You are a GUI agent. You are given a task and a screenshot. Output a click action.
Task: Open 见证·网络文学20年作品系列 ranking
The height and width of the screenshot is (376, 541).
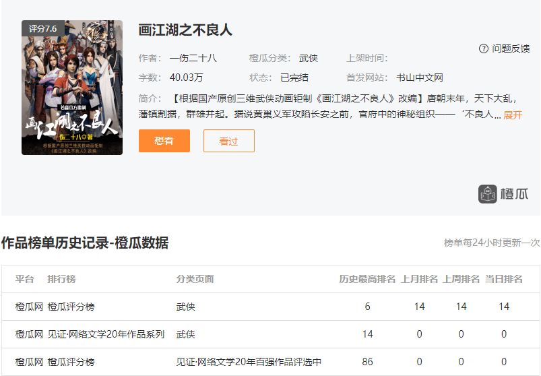pyautogui.click(x=106, y=334)
